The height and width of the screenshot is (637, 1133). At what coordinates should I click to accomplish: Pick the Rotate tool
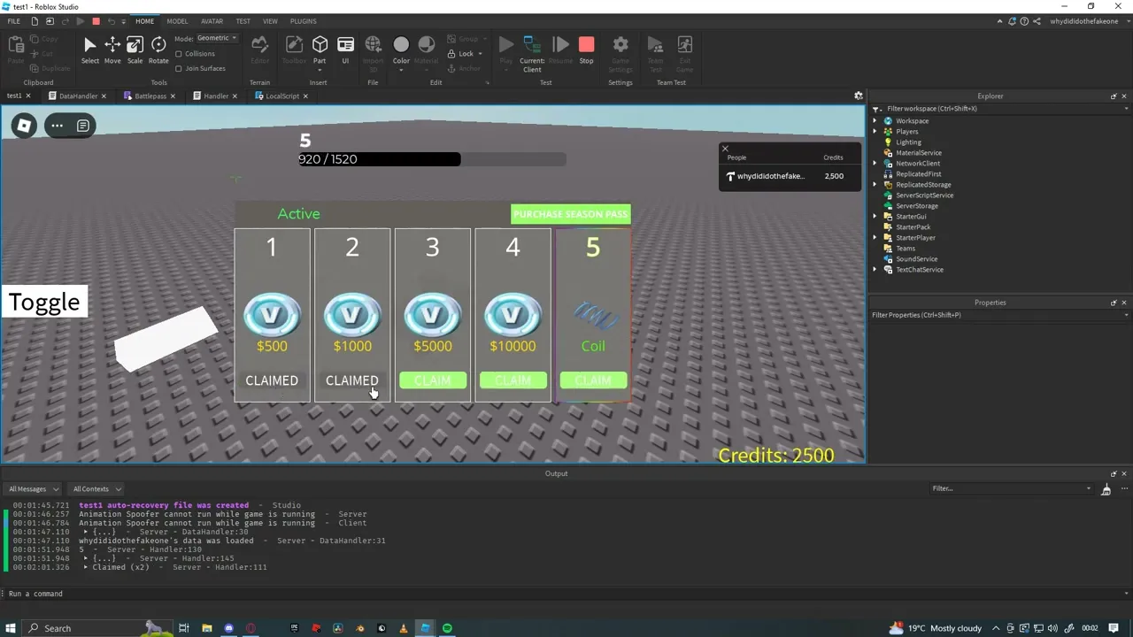[158, 50]
